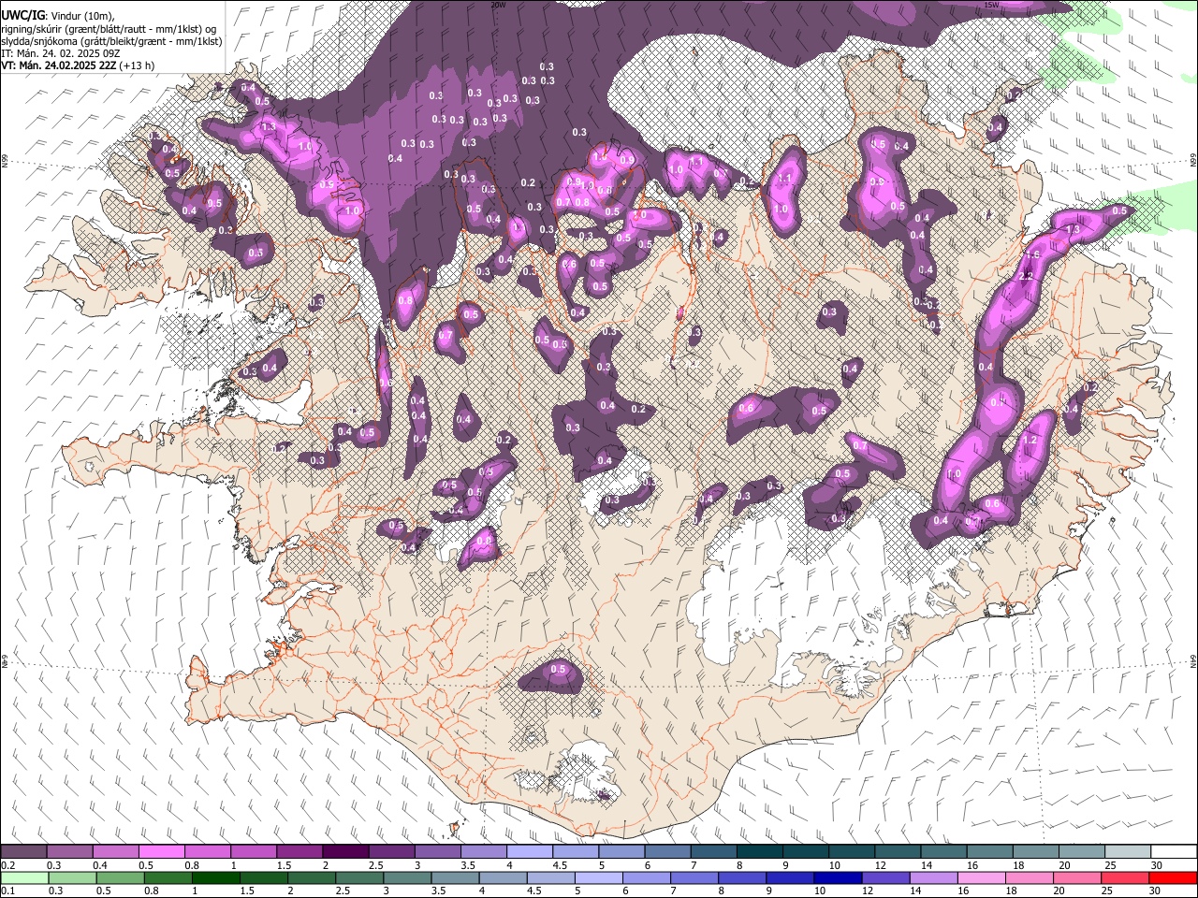Click the 'slydda/snjókoma' legend description line
The width and height of the screenshot is (1198, 898).
pos(111,41)
